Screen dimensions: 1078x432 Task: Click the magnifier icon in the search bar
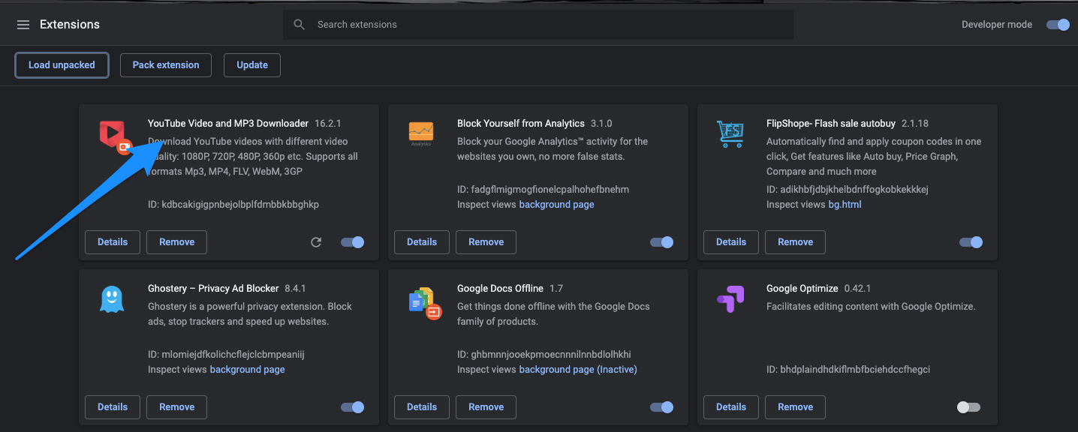tap(300, 25)
